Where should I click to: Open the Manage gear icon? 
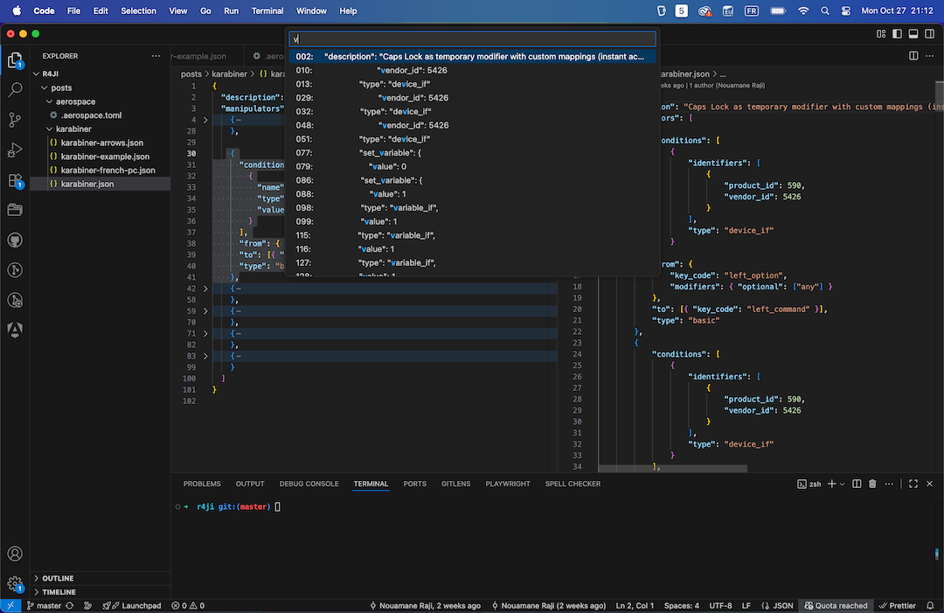tap(15, 583)
